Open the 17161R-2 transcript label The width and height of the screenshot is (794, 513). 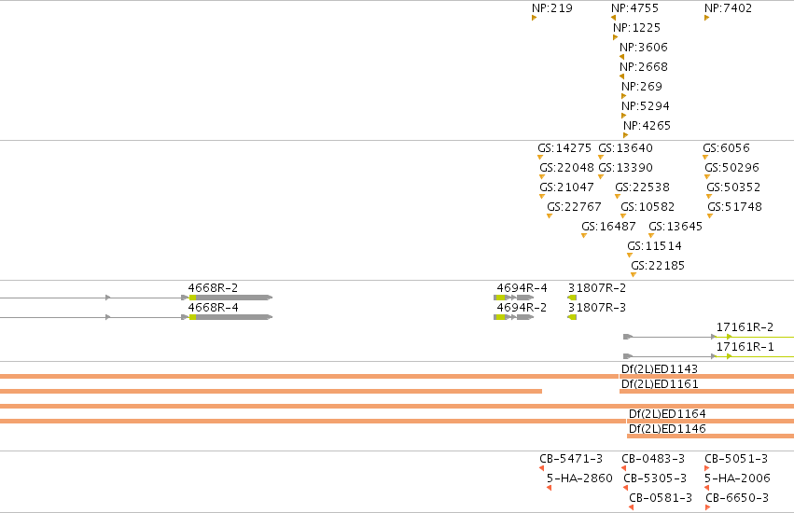[745, 327]
